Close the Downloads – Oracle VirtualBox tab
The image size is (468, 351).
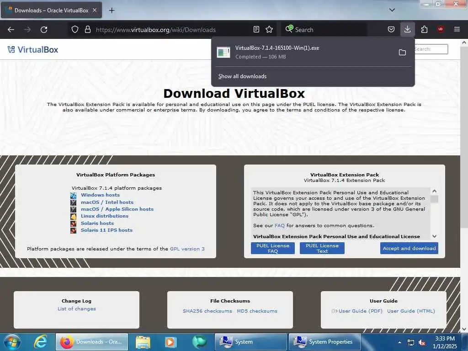pos(95,10)
